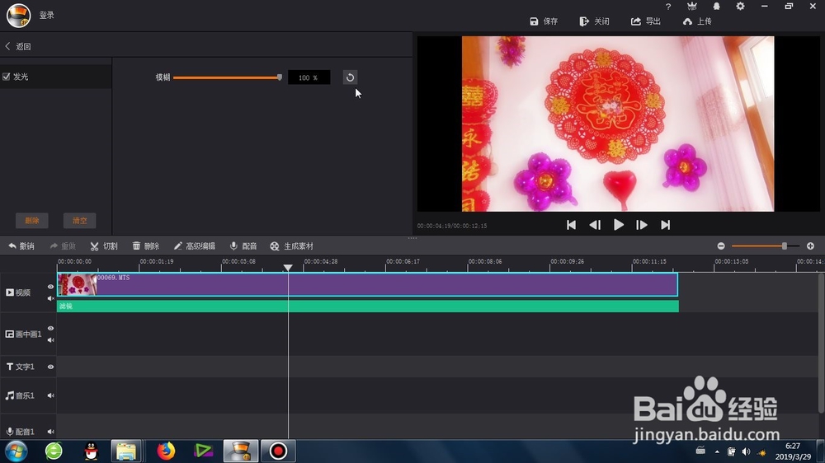Click the 文字1 track label
The width and height of the screenshot is (825, 463).
pos(20,367)
